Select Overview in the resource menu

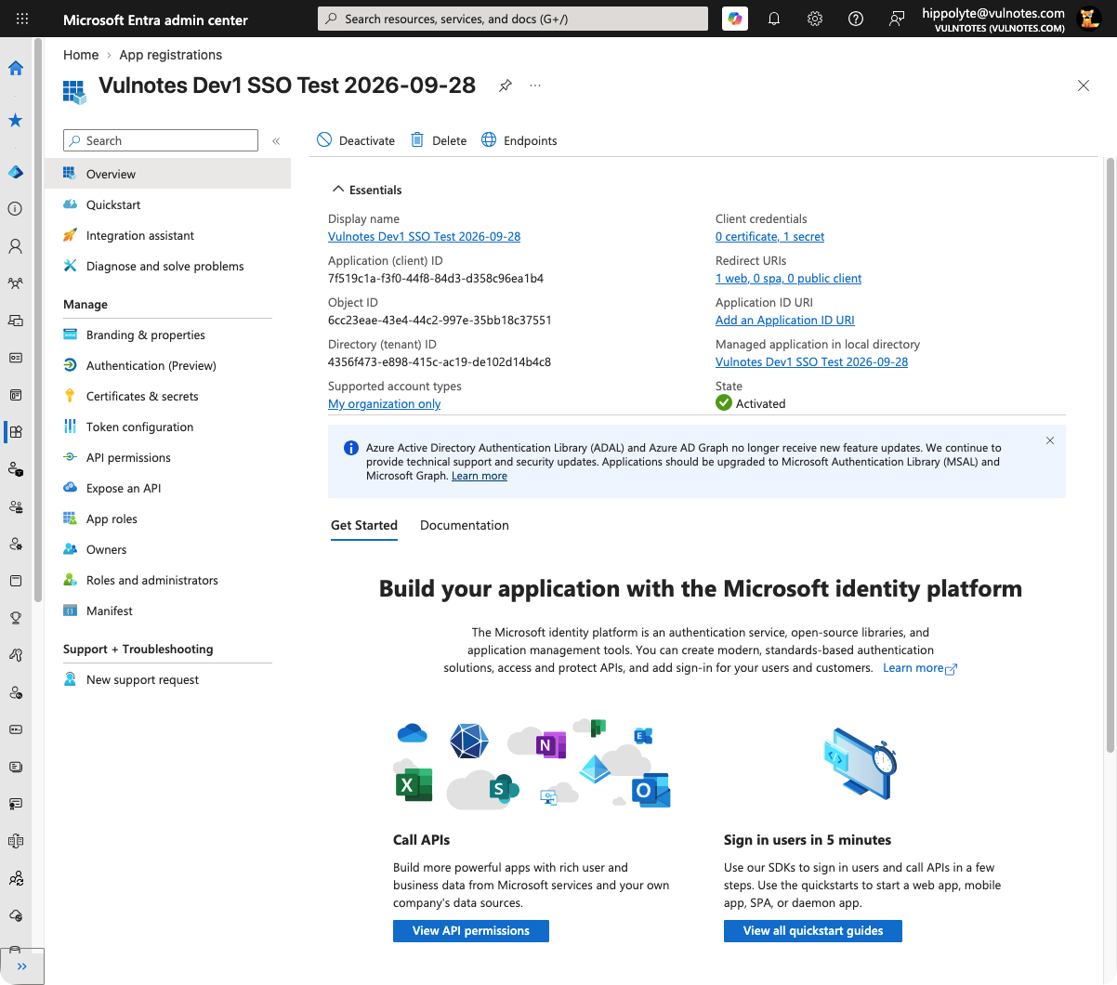167,174
